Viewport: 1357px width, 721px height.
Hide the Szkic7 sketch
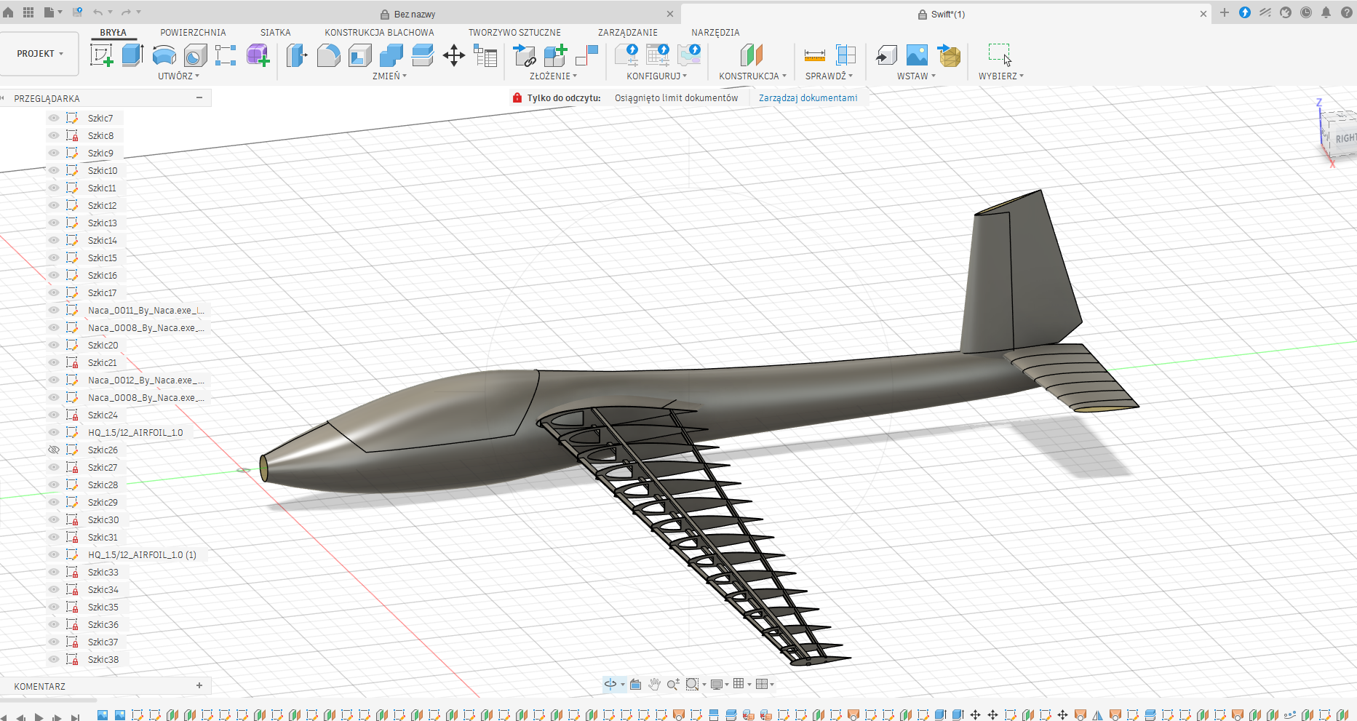click(54, 118)
